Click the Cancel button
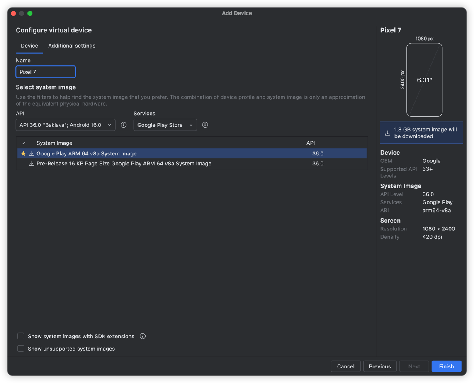Screen dimensions: 474x383 [x=345, y=366]
